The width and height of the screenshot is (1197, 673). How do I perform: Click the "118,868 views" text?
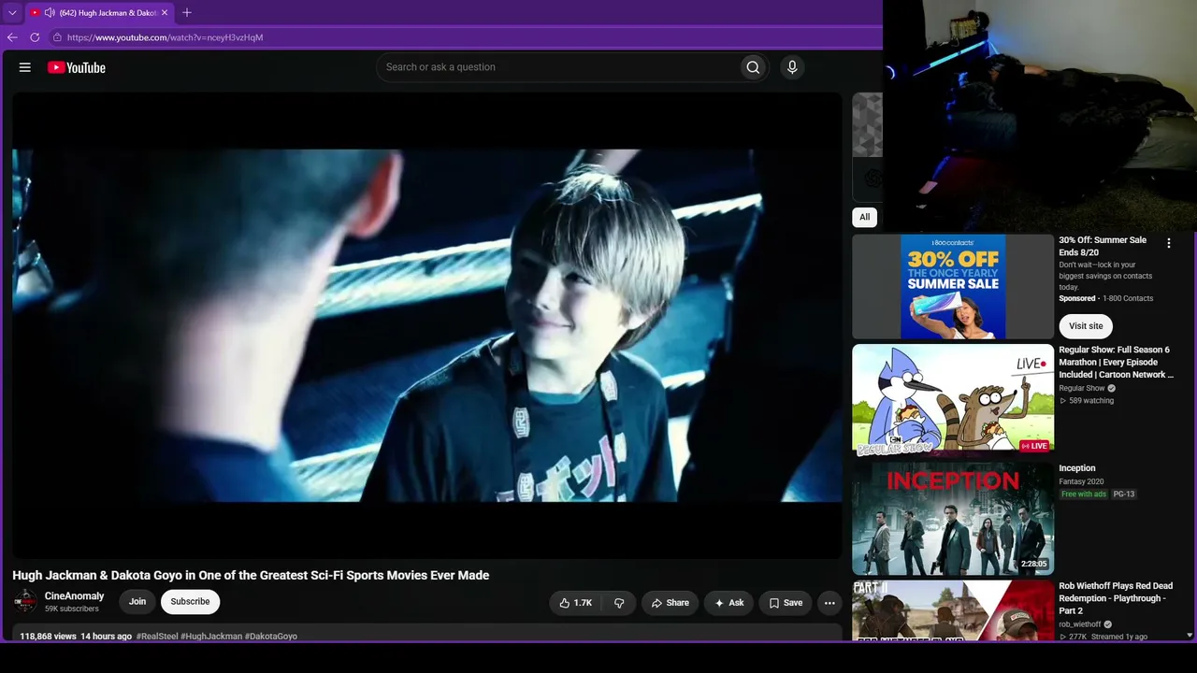click(x=49, y=637)
